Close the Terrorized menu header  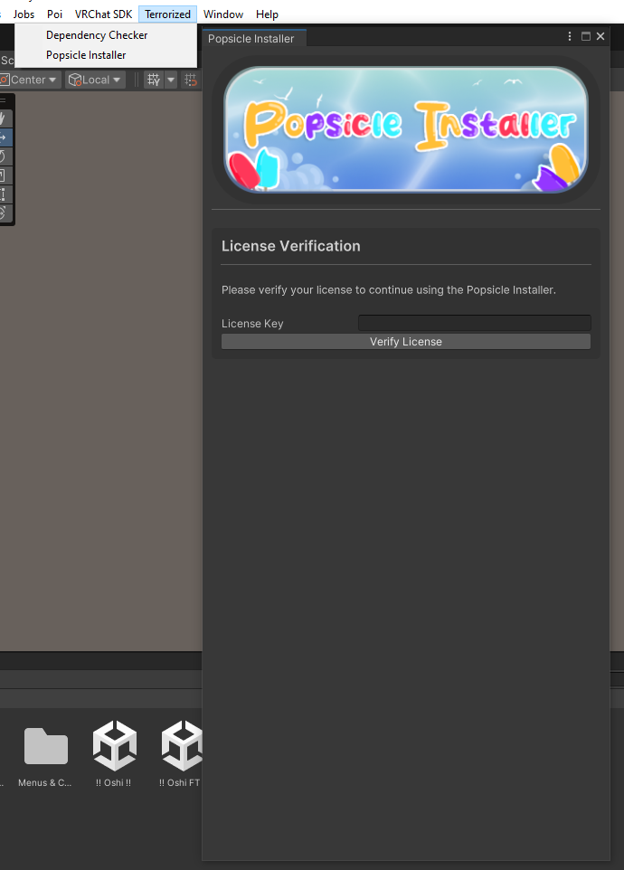167,14
